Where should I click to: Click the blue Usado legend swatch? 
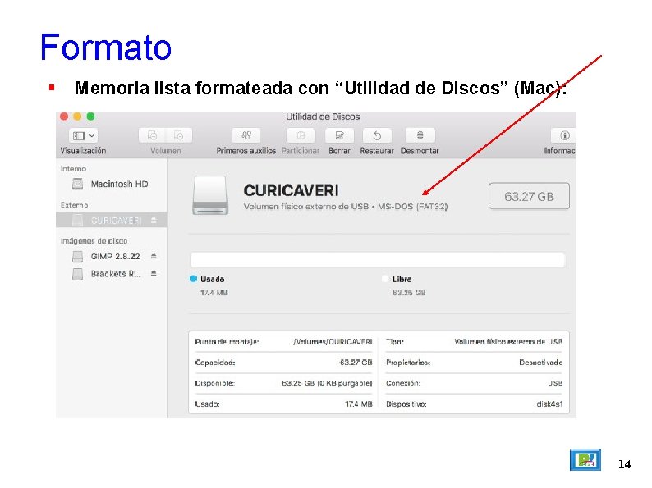pos(193,279)
